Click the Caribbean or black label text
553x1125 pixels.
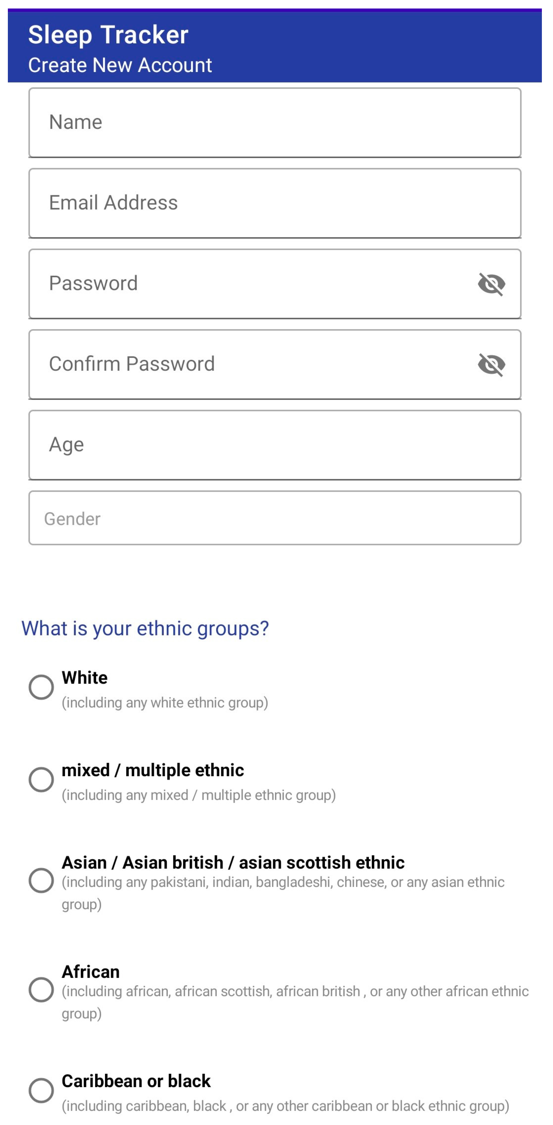pyautogui.click(x=136, y=1081)
